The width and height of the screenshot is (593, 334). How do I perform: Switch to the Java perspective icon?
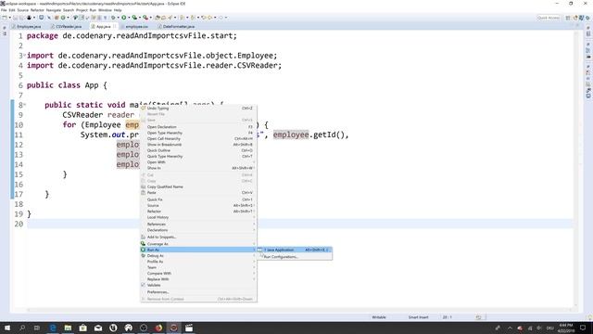pyautogui.click(x=581, y=18)
